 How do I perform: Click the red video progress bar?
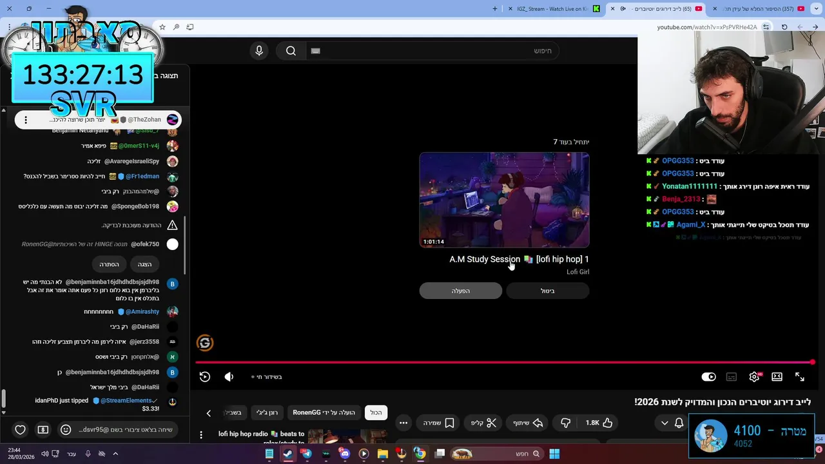504,362
